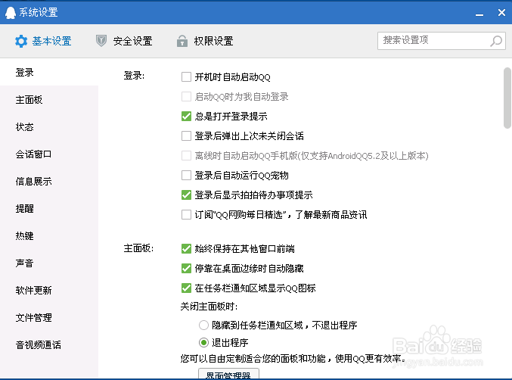Viewport: 512px width, 380px height.
Task: Select 登录 in the sidebar
Action: 49,72
